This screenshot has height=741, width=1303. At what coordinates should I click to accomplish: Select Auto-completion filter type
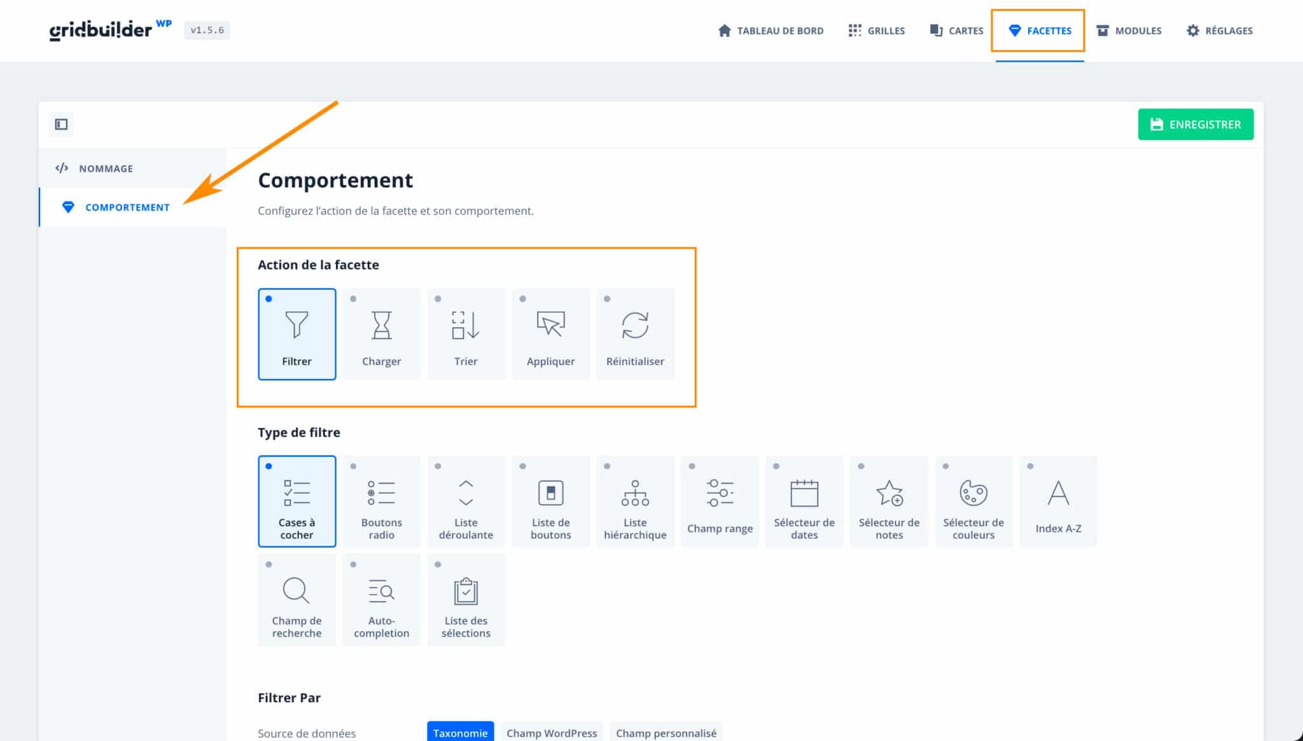click(x=381, y=599)
